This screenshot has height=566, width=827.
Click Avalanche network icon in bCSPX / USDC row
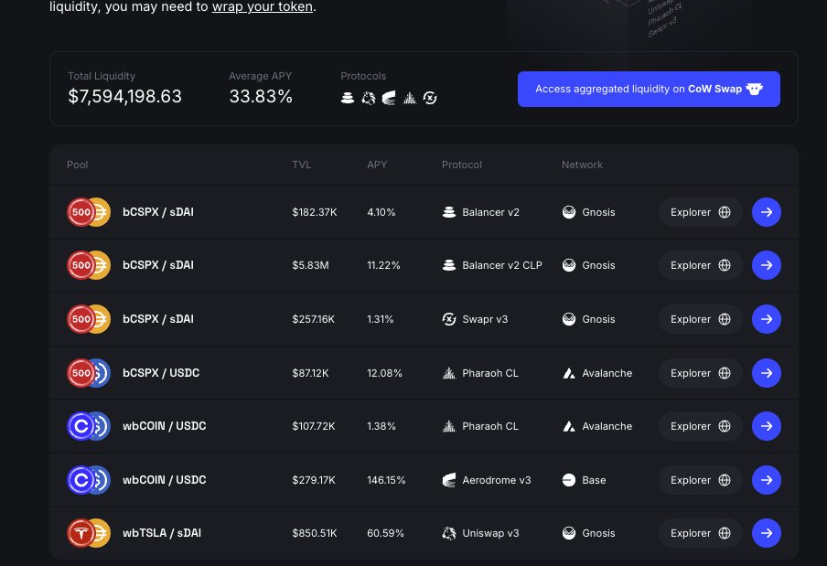coord(569,373)
